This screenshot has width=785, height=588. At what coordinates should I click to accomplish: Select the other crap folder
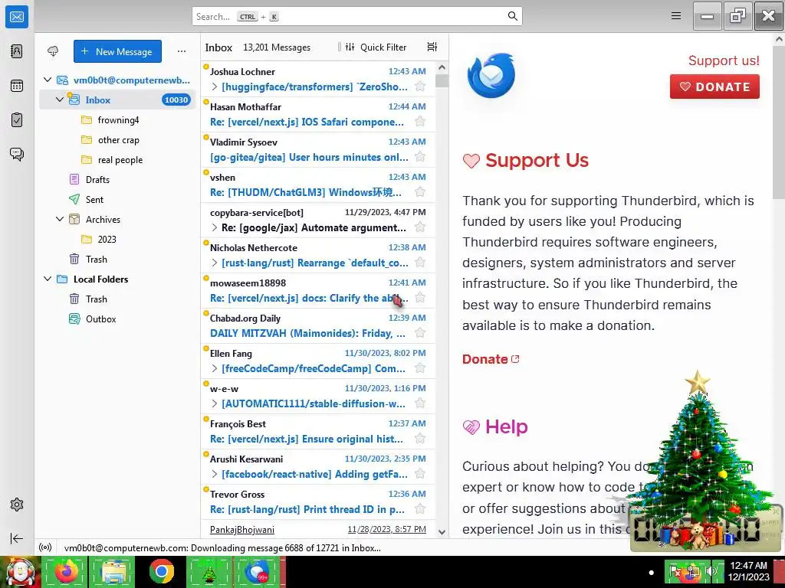(117, 140)
